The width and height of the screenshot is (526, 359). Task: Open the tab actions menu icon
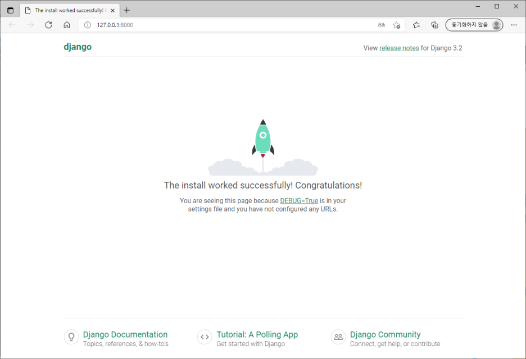coord(11,11)
